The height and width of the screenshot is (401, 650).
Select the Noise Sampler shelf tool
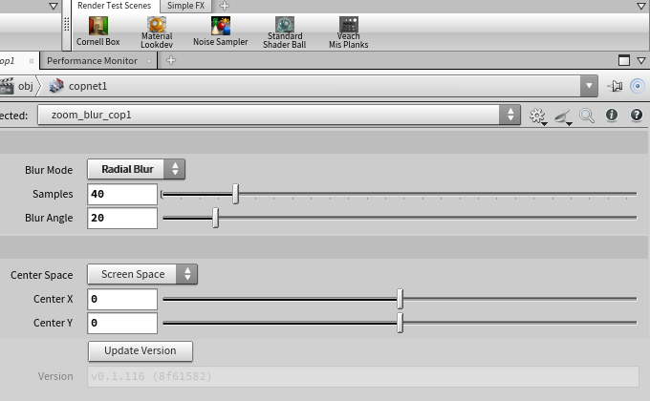[x=220, y=32]
